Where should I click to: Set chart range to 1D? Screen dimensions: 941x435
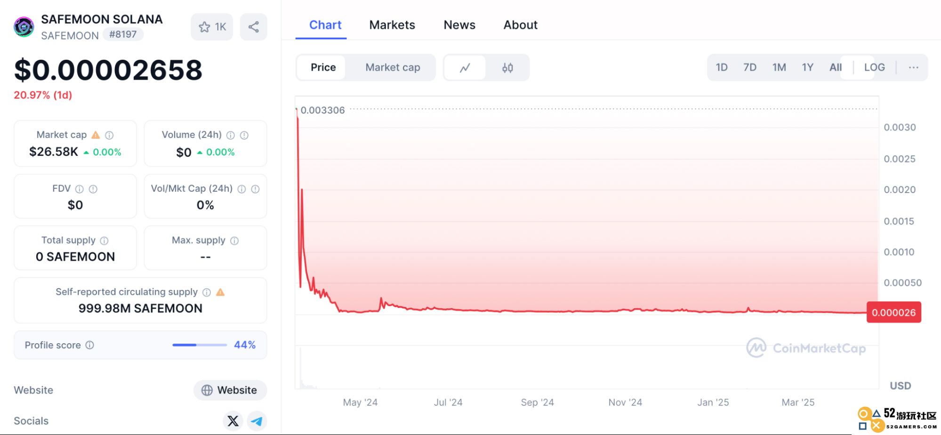[x=722, y=67]
